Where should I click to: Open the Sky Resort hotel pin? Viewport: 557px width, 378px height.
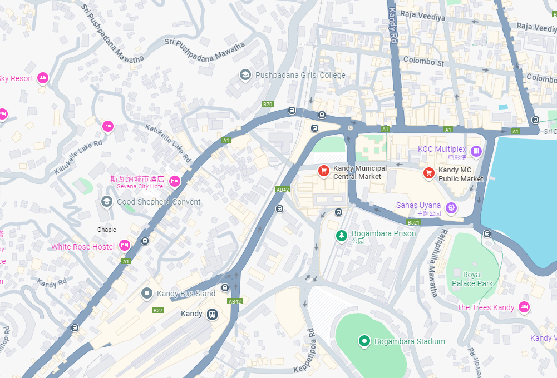[x=43, y=78]
